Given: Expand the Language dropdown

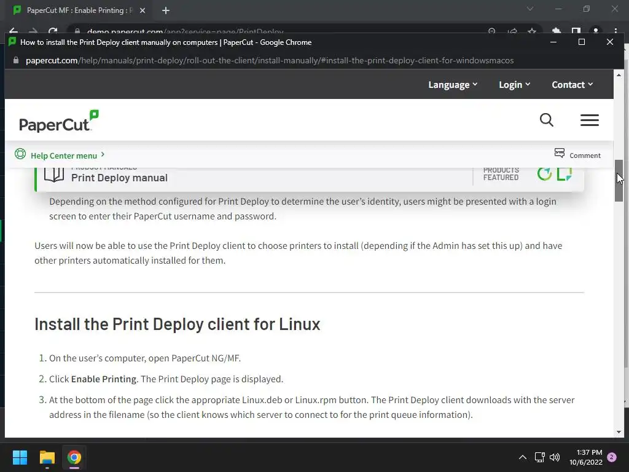Looking at the screenshot, I should pos(453,85).
